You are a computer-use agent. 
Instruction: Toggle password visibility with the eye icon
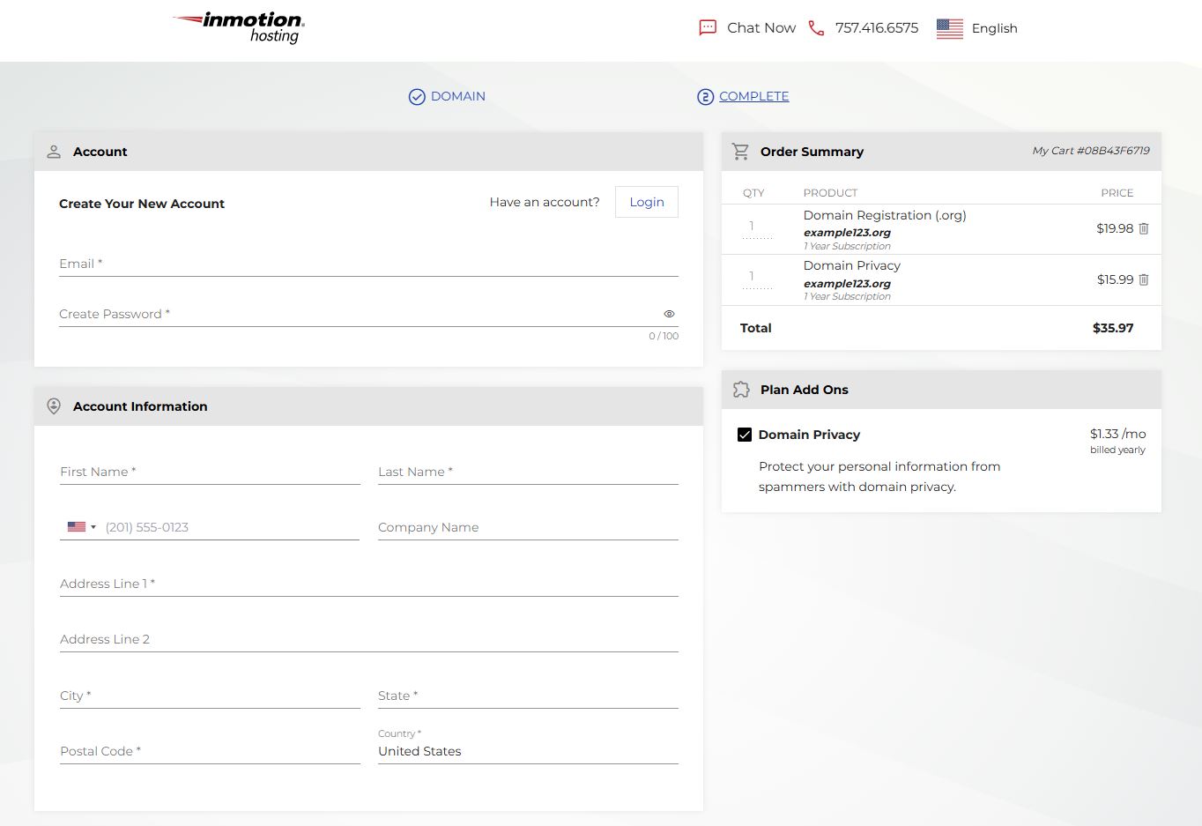(x=669, y=313)
